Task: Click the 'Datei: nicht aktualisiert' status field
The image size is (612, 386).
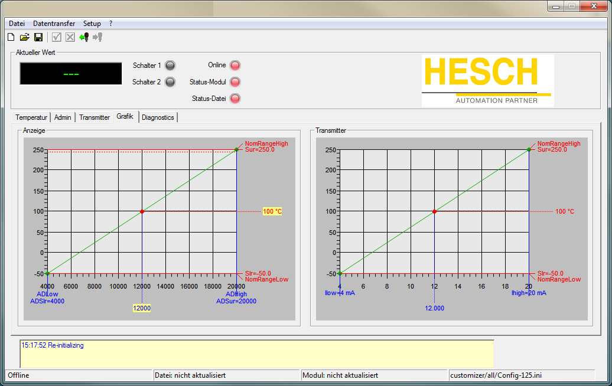Action: pyautogui.click(x=226, y=375)
